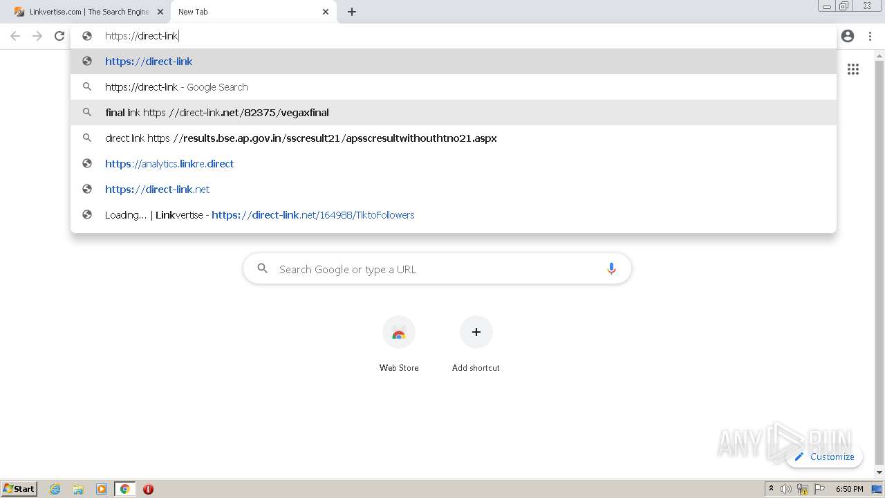This screenshot has width=885, height=498.
Task: Open a new tab with the plus button
Action: point(352,12)
